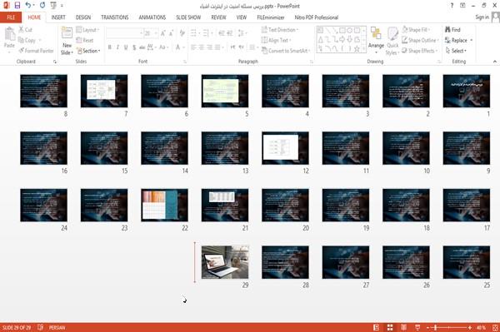Switch to the TRANSITIONS tab

(x=115, y=17)
